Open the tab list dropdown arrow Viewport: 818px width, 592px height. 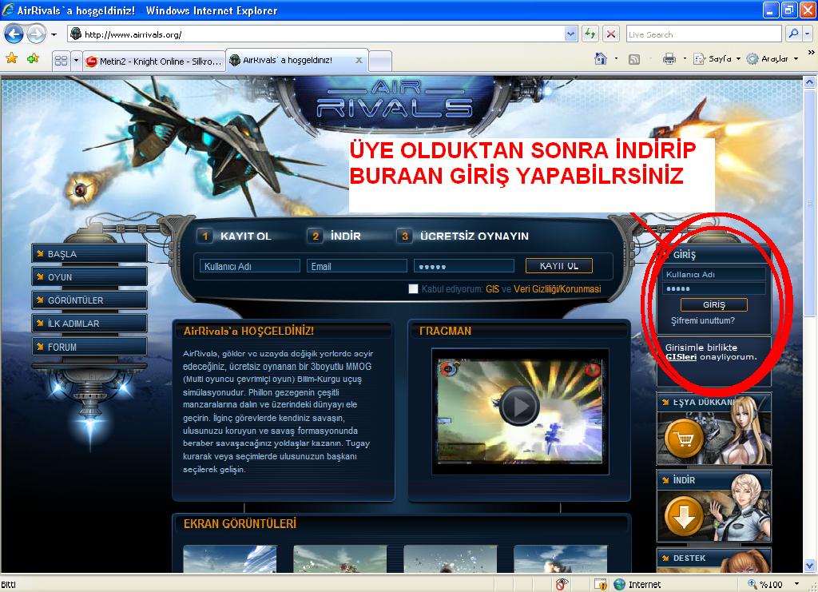pyautogui.click(x=76, y=61)
